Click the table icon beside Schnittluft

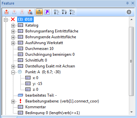[20, 60]
